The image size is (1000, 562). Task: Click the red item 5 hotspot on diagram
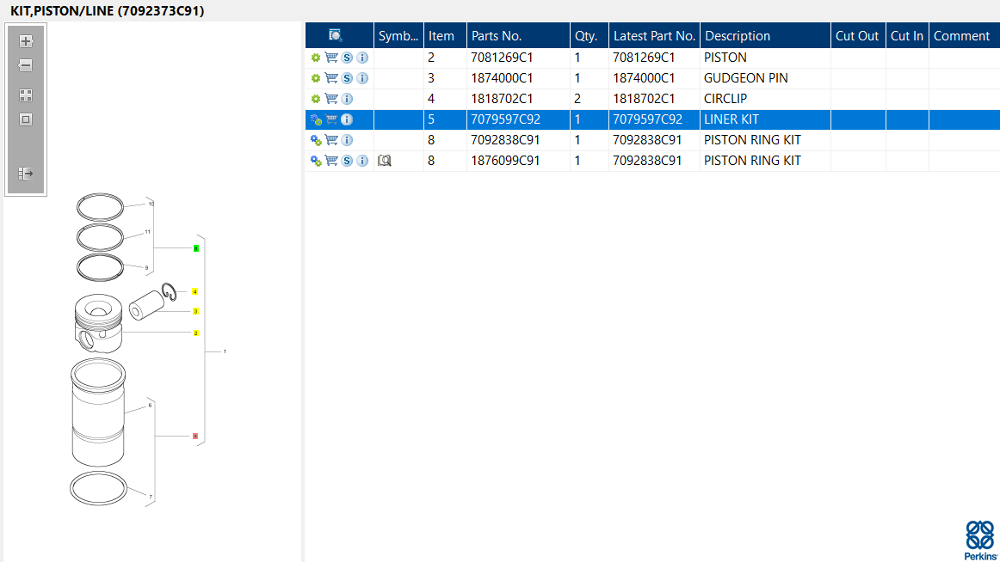pos(195,436)
